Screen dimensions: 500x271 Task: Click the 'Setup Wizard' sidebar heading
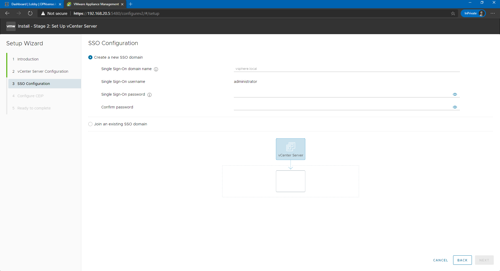click(24, 43)
